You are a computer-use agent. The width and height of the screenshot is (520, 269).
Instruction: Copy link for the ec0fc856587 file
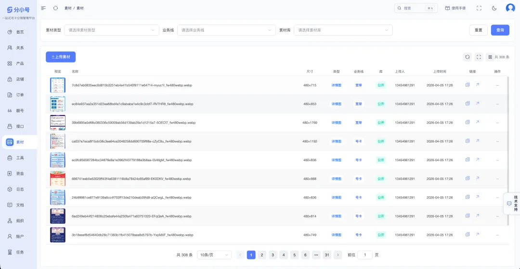pyautogui.click(x=467, y=160)
